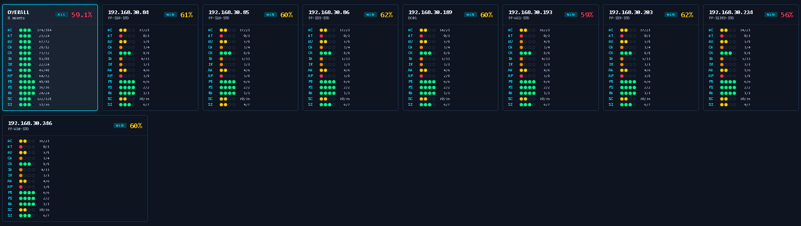Click WIN badge on 192.168.30.84 card
Viewport: 801px width, 226px height.
tap(170, 15)
